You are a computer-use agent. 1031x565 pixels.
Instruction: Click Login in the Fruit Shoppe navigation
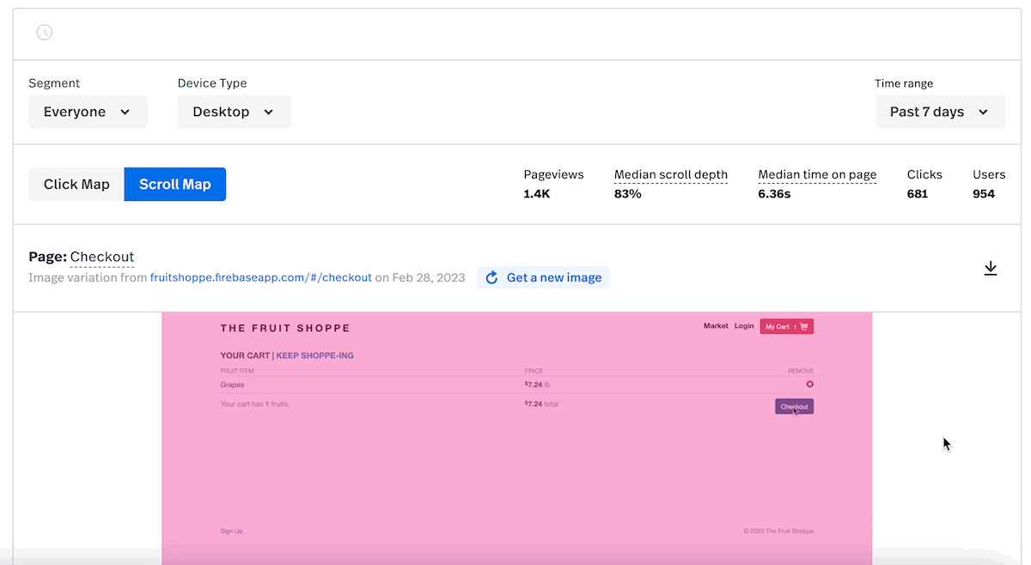[744, 326]
